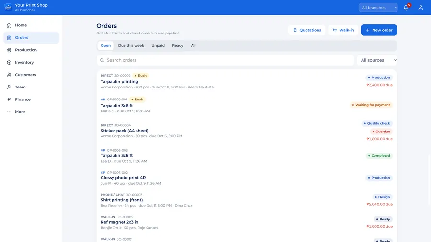Image resolution: width=431 pixels, height=242 pixels.
Task: Click the Quotations button
Action: (x=307, y=30)
